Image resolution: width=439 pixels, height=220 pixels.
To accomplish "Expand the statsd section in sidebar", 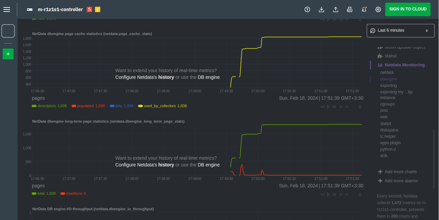I will (390, 56).
